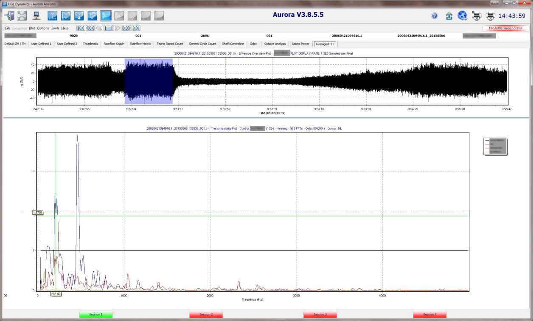Toggle Session 1 green button
Screen dimensions: 533x321
[96, 315]
